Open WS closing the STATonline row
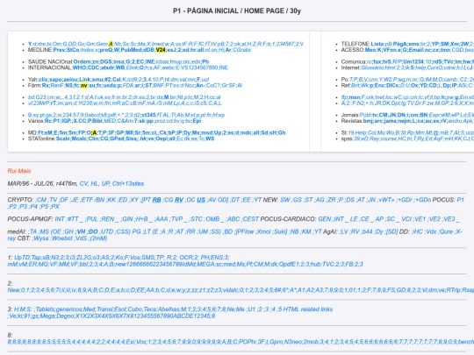 point(210,138)
